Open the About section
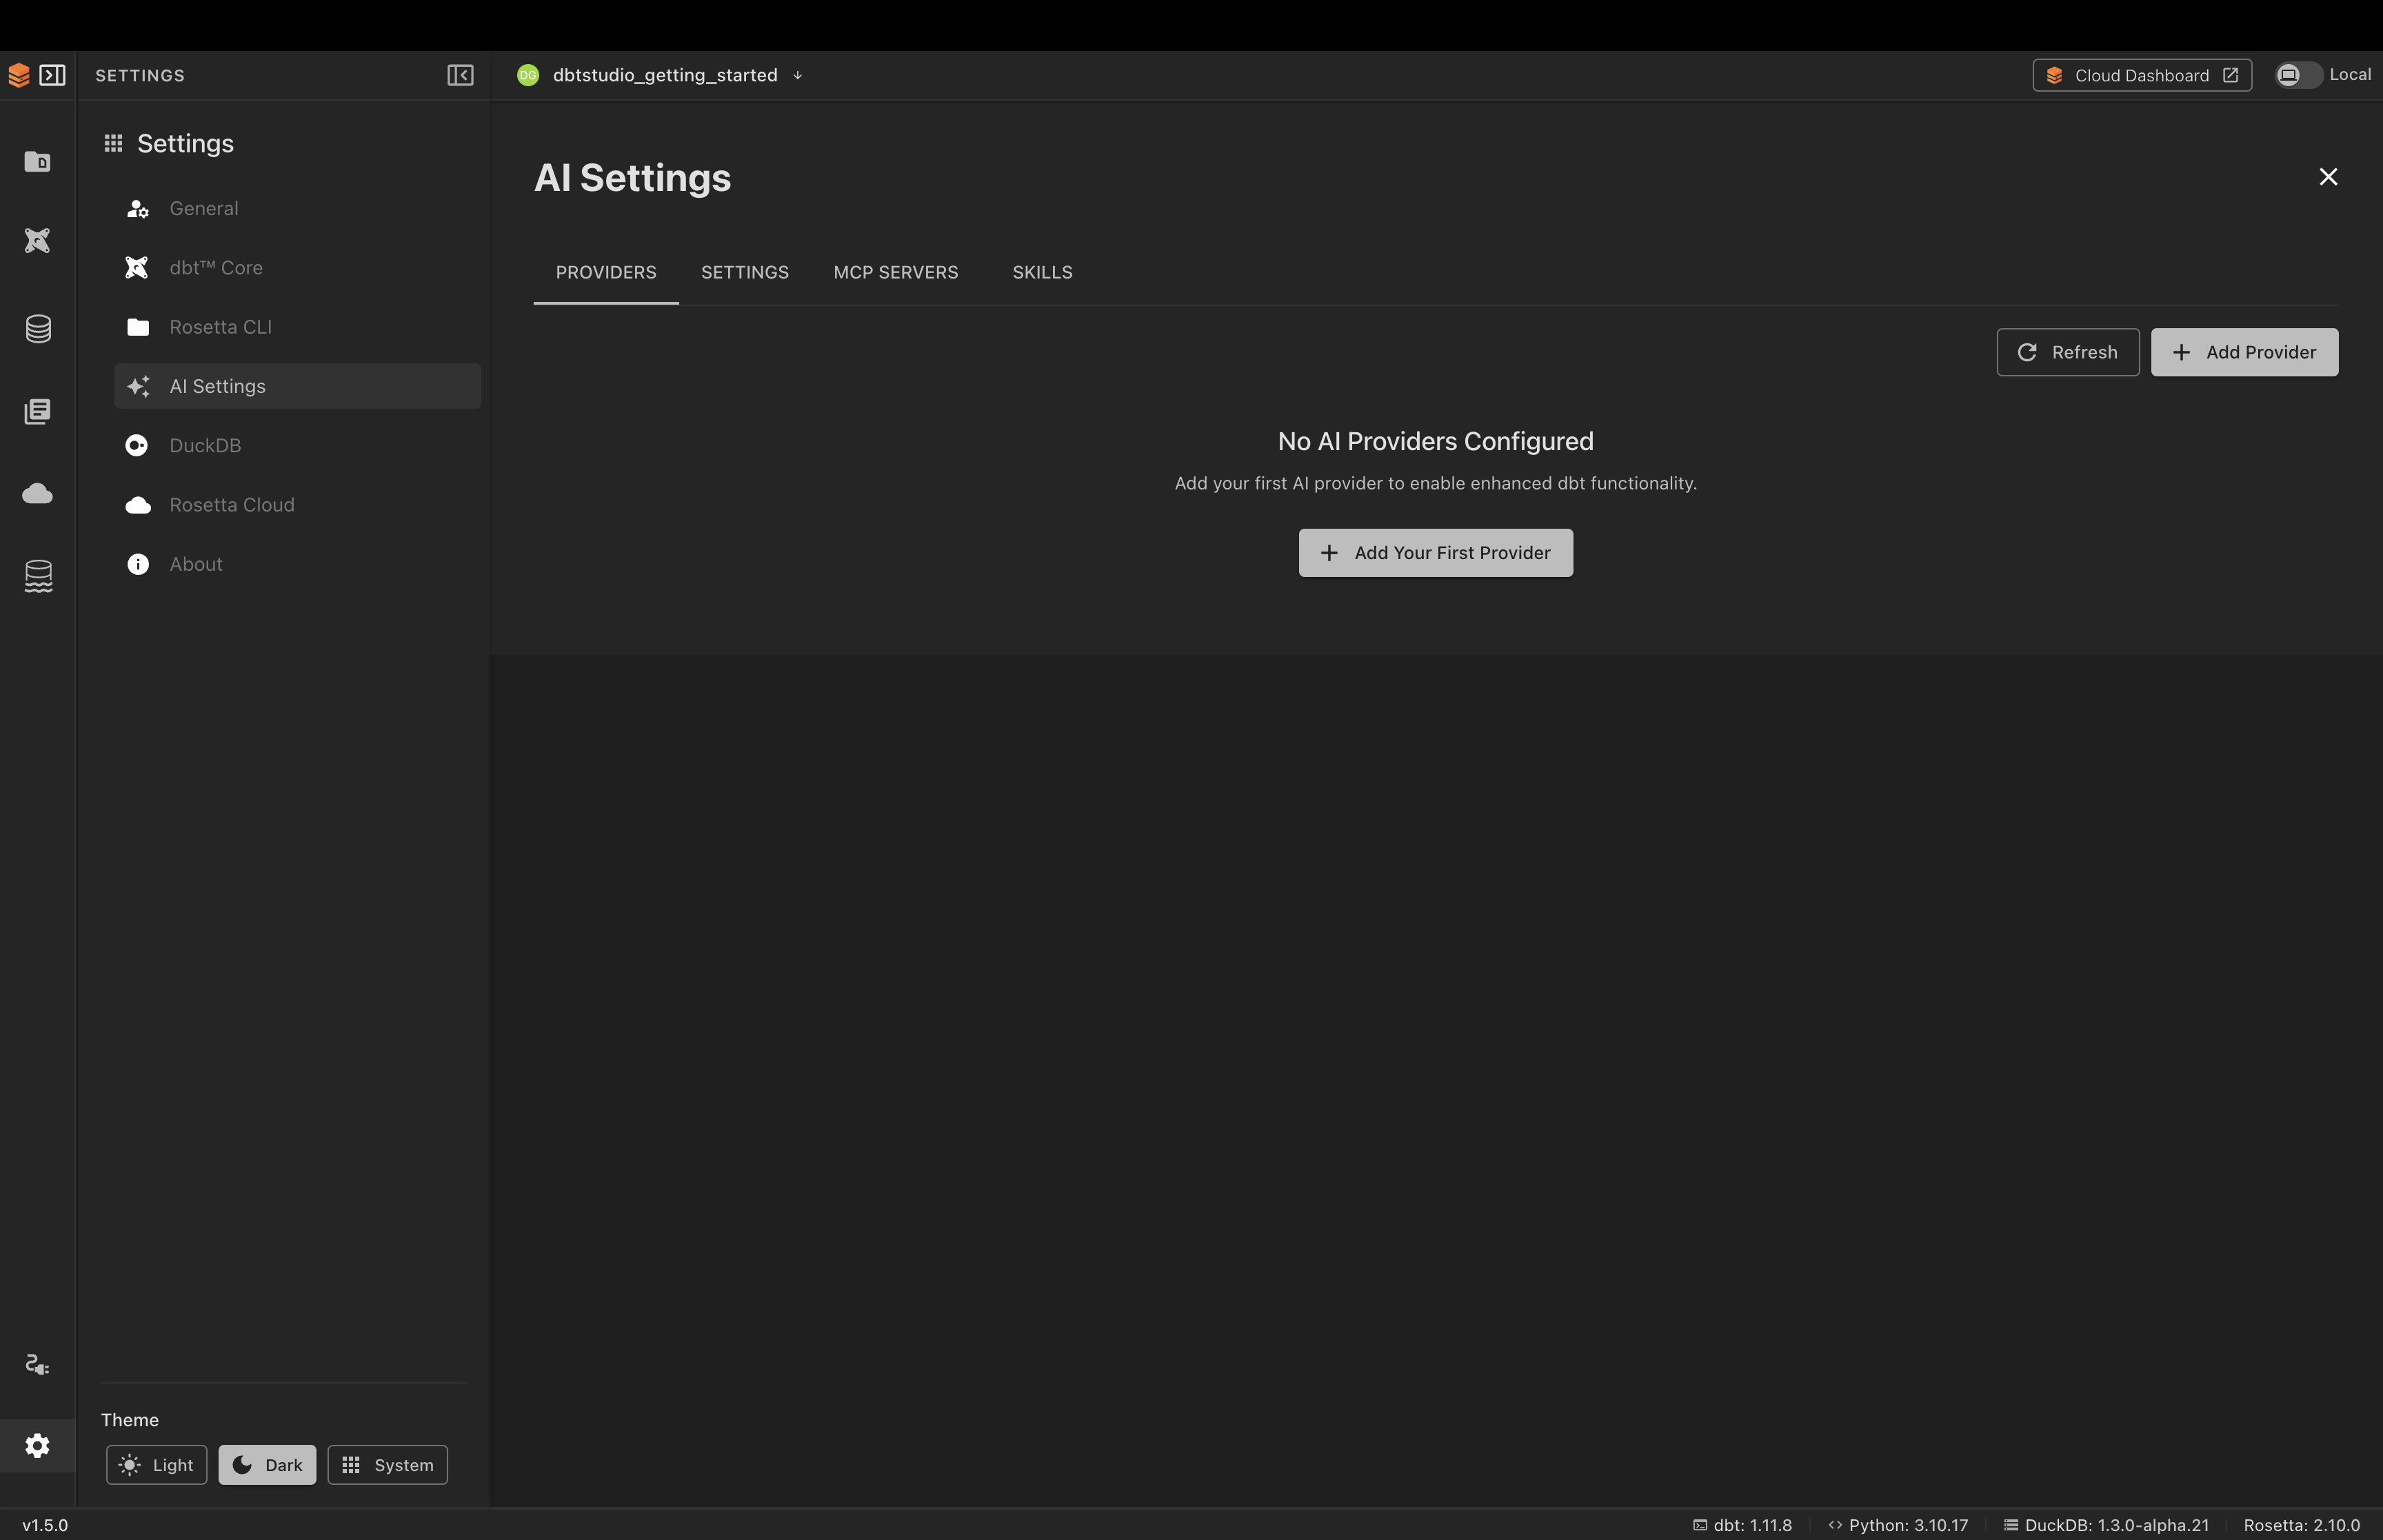The height and width of the screenshot is (1540, 2383). 297,564
